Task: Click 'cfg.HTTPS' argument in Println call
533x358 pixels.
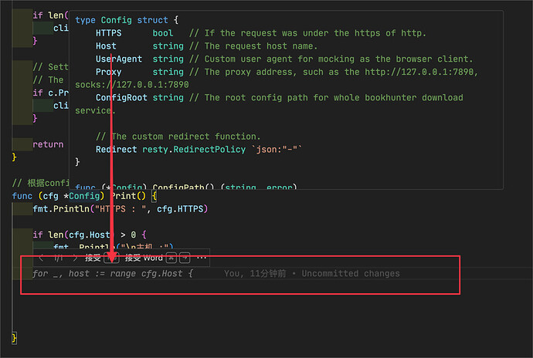Action: point(180,209)
